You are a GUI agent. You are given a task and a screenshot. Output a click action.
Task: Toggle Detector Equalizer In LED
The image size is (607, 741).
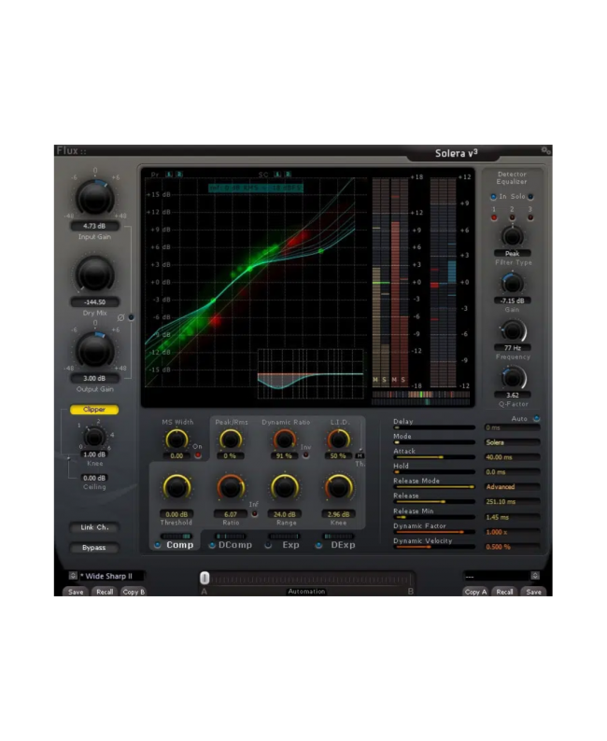[493, 197]
